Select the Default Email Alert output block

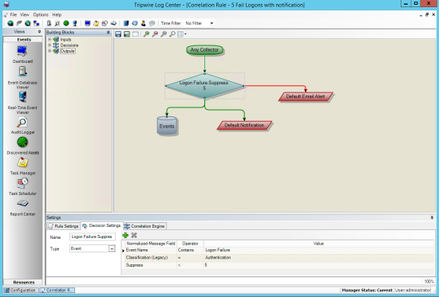[x=306, y=96]
